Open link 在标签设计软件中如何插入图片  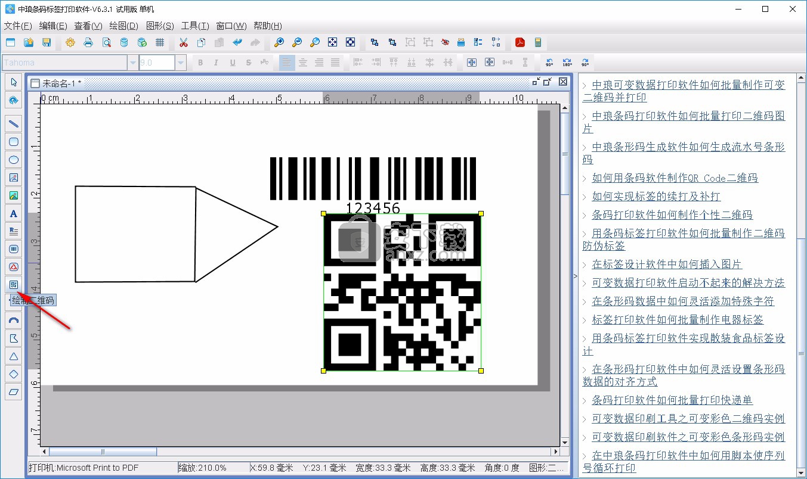tap(667, 265)
